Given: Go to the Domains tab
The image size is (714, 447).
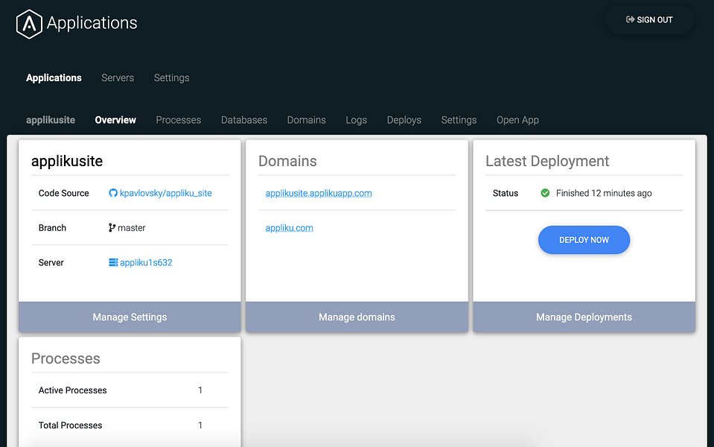Looking at the screenshot, I should (306, 120).
